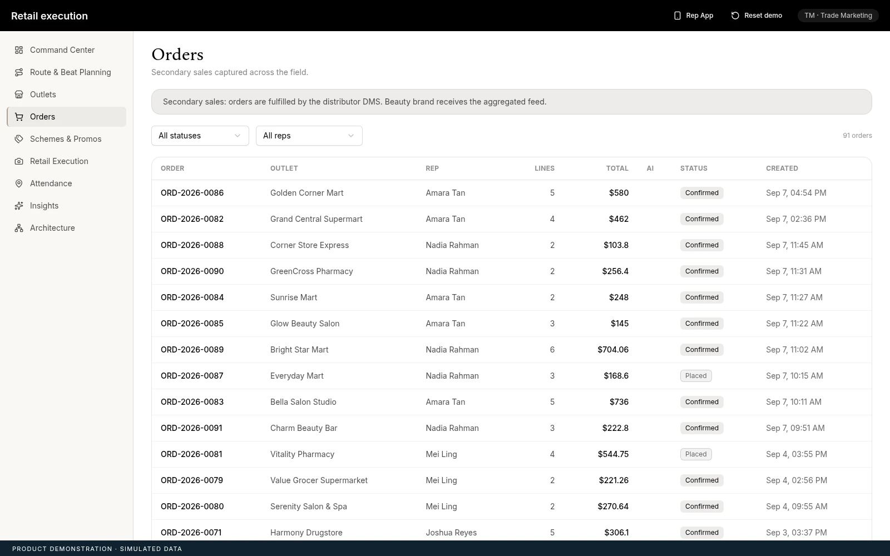Click the 91 orders count label

coord(857,136)
